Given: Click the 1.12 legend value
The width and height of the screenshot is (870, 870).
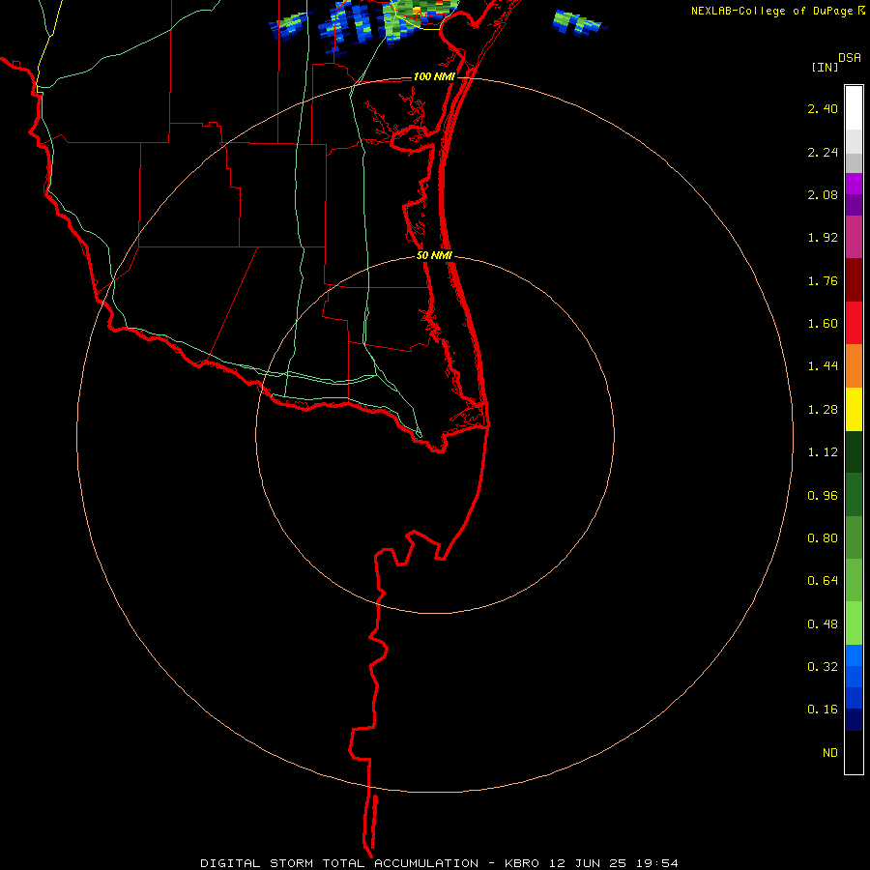Looking at the screenshot, I should [823, 452].
